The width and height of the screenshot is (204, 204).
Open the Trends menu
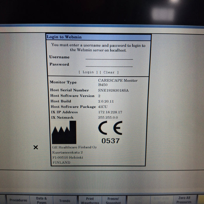[65, 201]
